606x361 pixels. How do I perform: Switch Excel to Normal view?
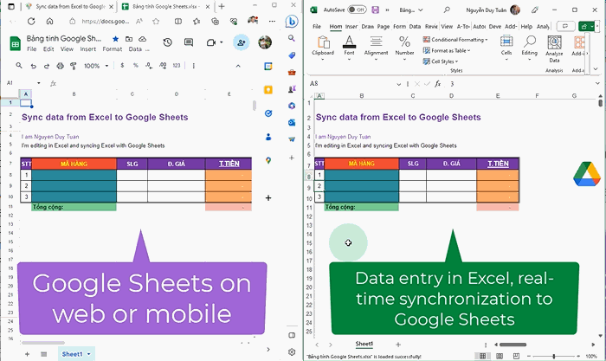482,356
